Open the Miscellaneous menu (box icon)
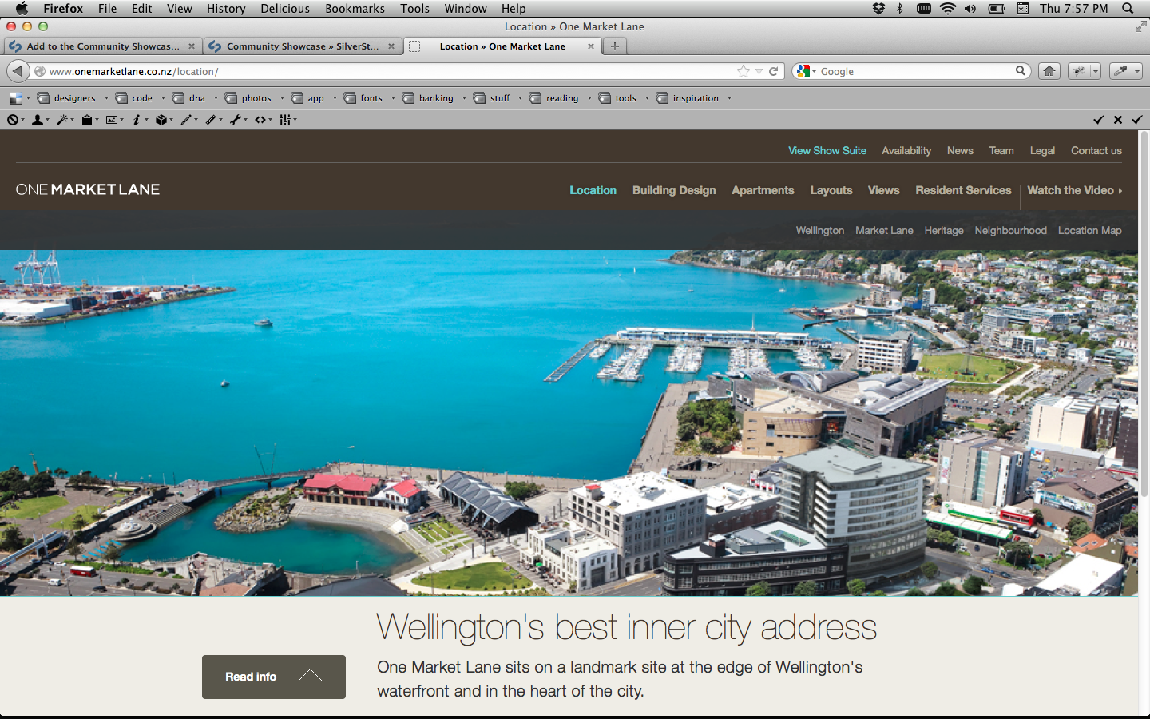 [164, 120]
